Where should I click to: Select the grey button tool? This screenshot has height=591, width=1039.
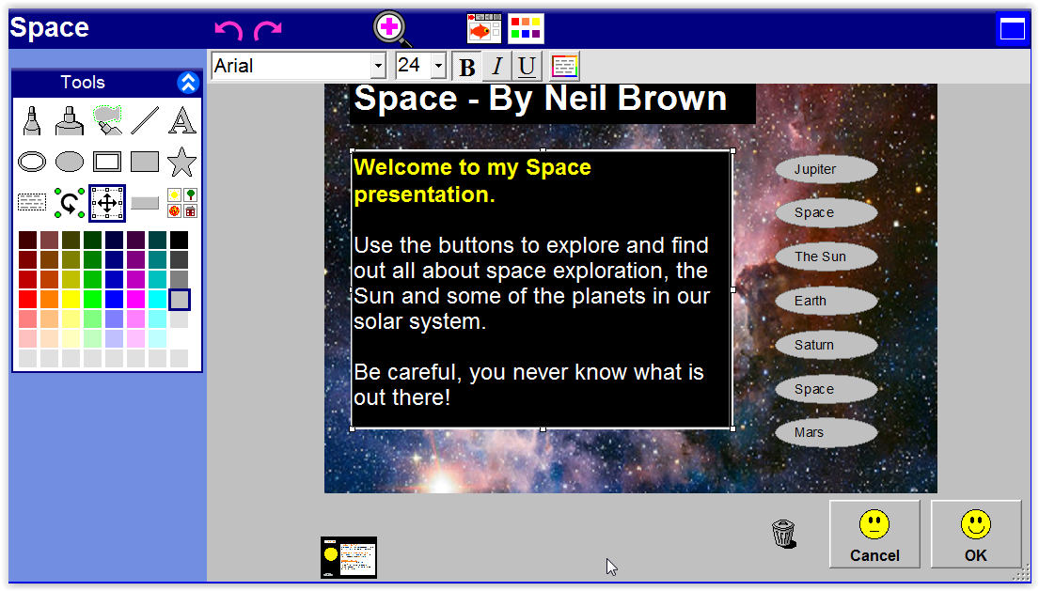tap(145, 203)
